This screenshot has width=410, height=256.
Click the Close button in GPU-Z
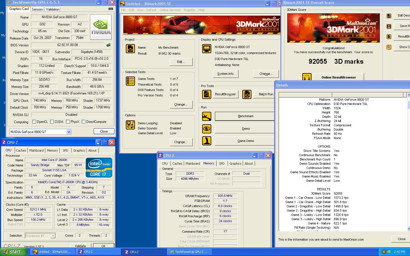coord(104,131)
